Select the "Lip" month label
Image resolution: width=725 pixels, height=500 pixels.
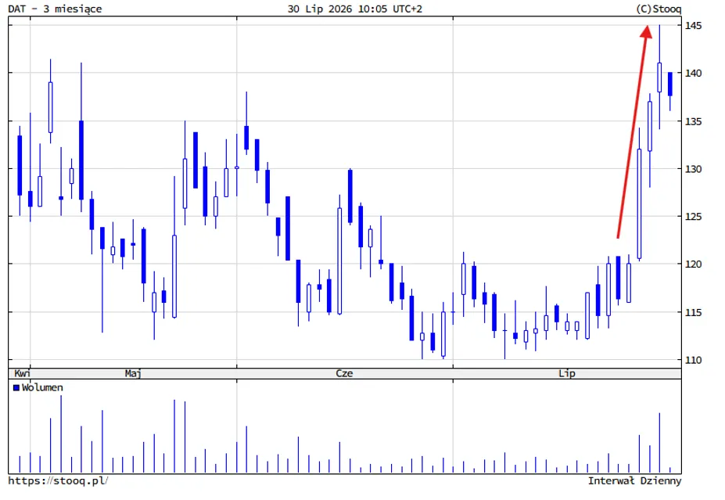click(x=567, y=373)
